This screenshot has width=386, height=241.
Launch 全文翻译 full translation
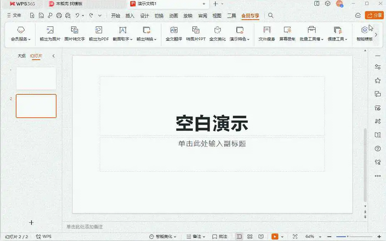[174, 34]
